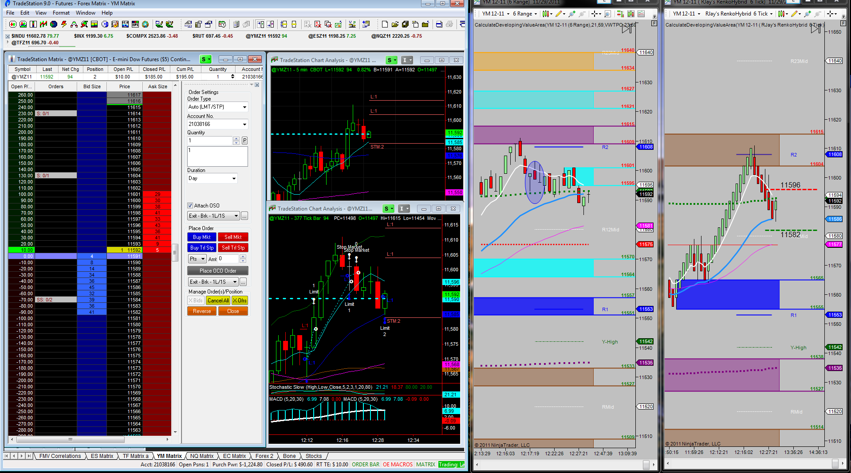
Task: Switch to the FMV Correlations workspace tab
Action: pyautogui.click(x=60, y=456)
